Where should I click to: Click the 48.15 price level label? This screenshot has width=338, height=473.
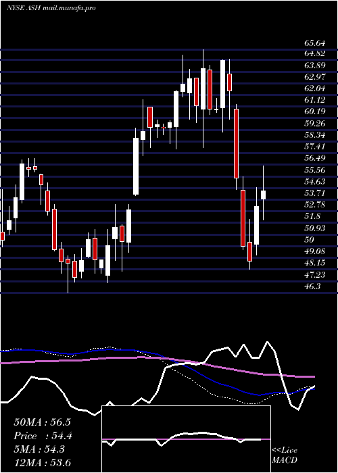315,263
